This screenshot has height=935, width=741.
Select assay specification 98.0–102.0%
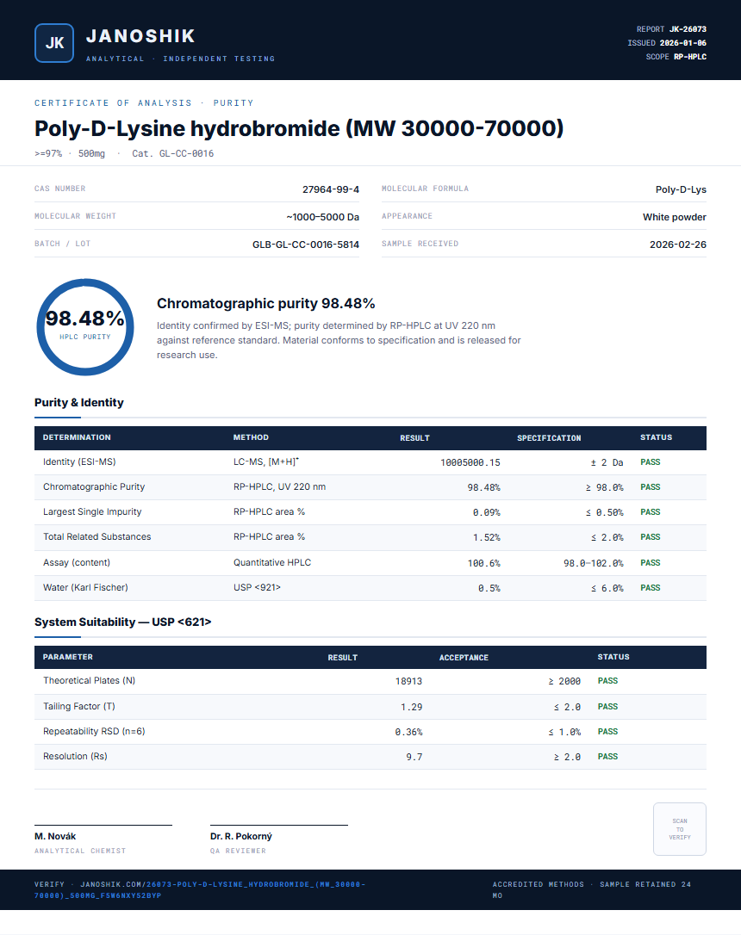[594, 564]
